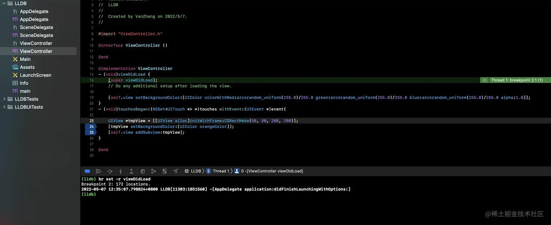Collapse the LLDB project folder
Image resolution: width=551 pixels, height=225 pixels.
tap(4, 3)
